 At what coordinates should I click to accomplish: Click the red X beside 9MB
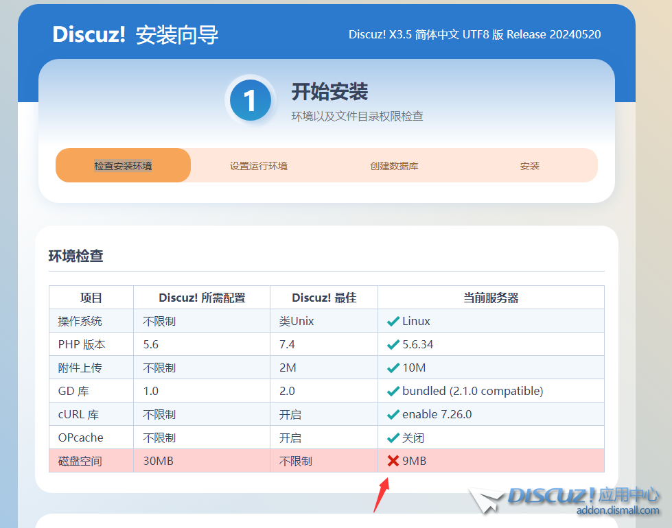coord(393,461)
